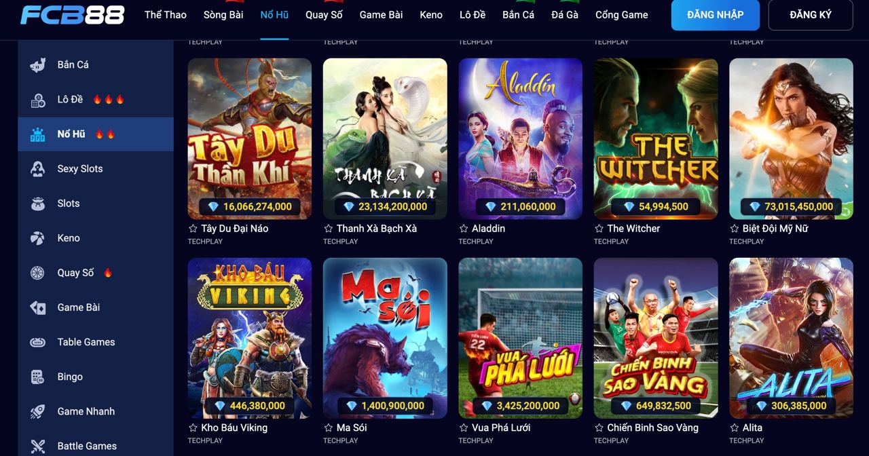869x456 pixels.
Task: Select the Battle Games swords icon
Action: point(38,446)
